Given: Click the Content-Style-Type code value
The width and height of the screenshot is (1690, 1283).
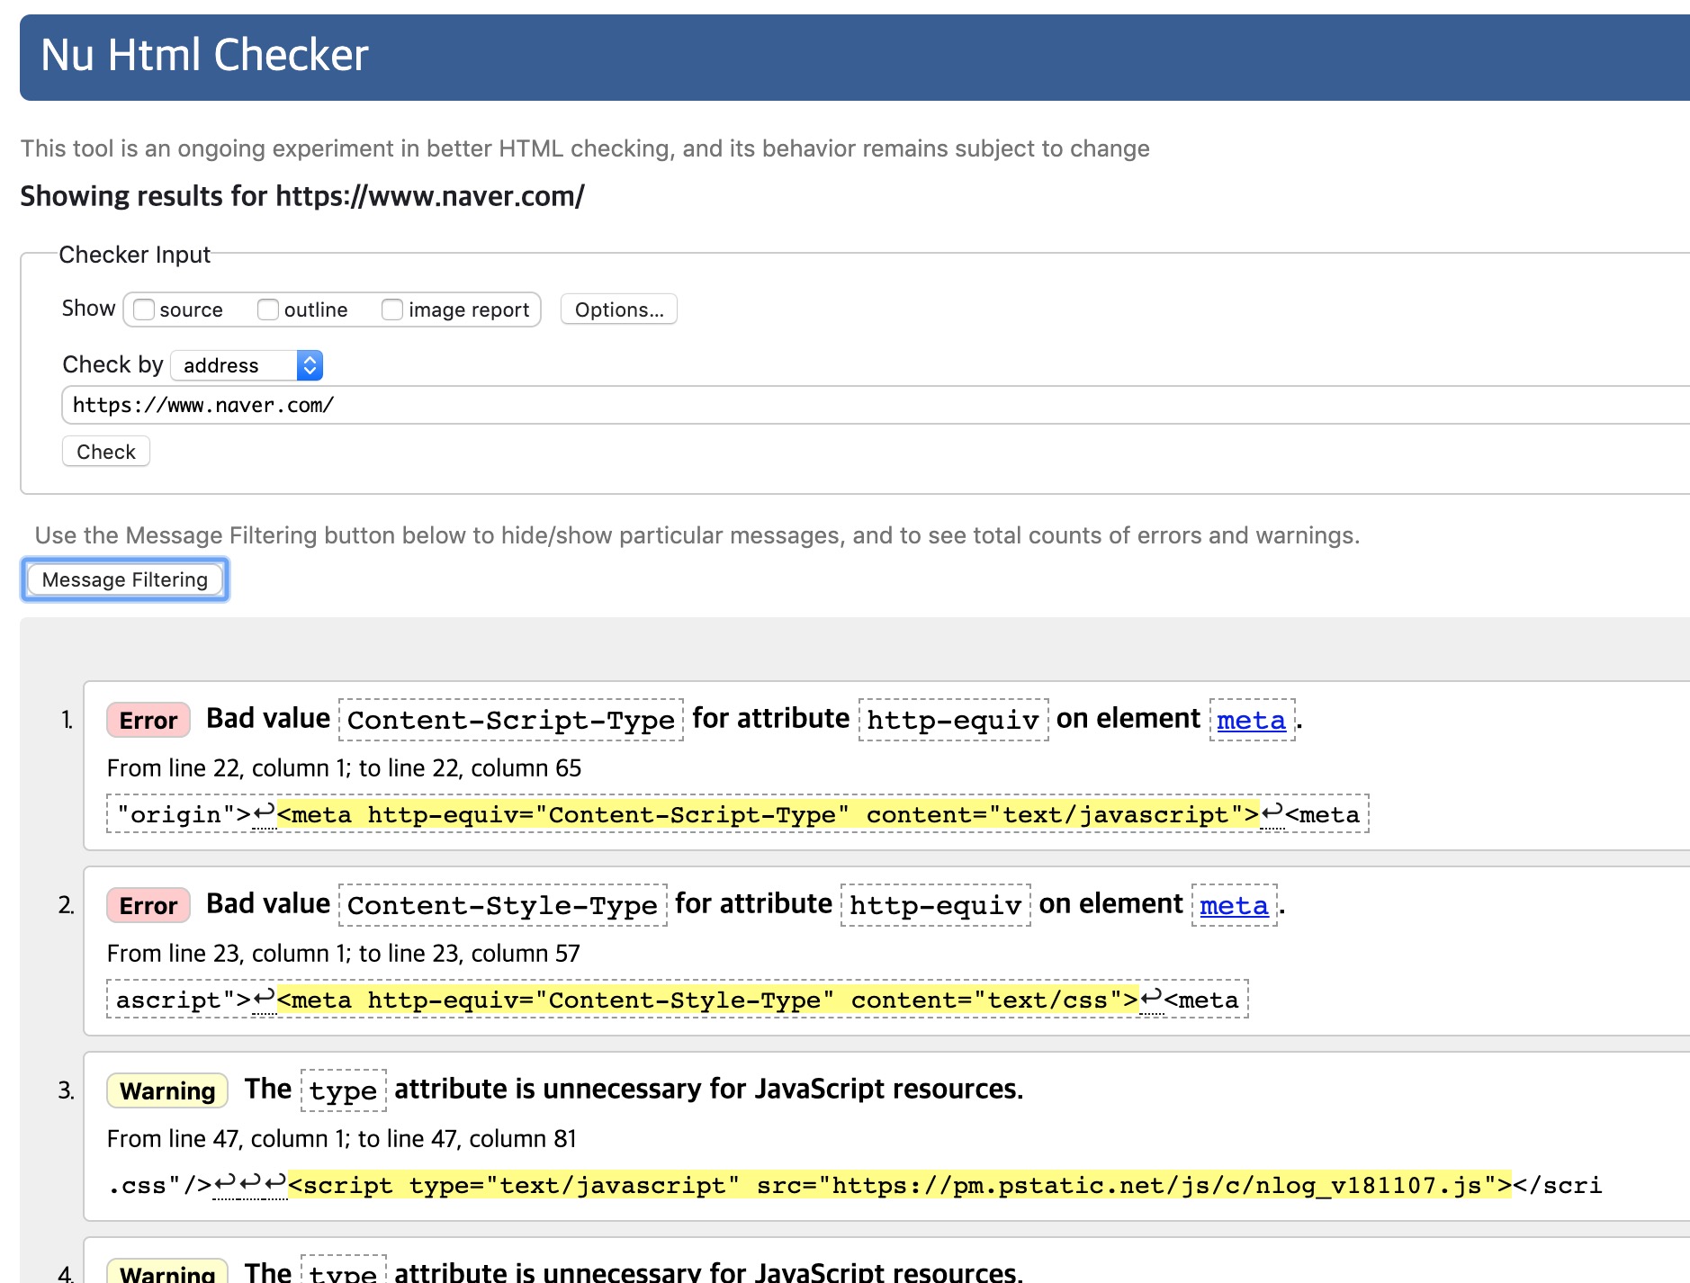Looking at the screenshot, I should click(503, 905).
